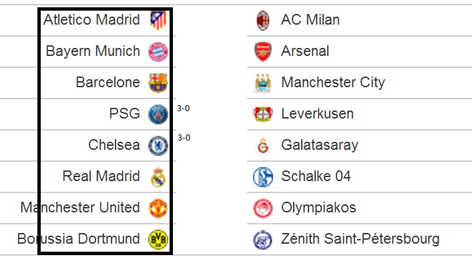The width and height of the screenshot is (472, 263).
Task: Select the Barcelone club badge
Action: point(158,83)
